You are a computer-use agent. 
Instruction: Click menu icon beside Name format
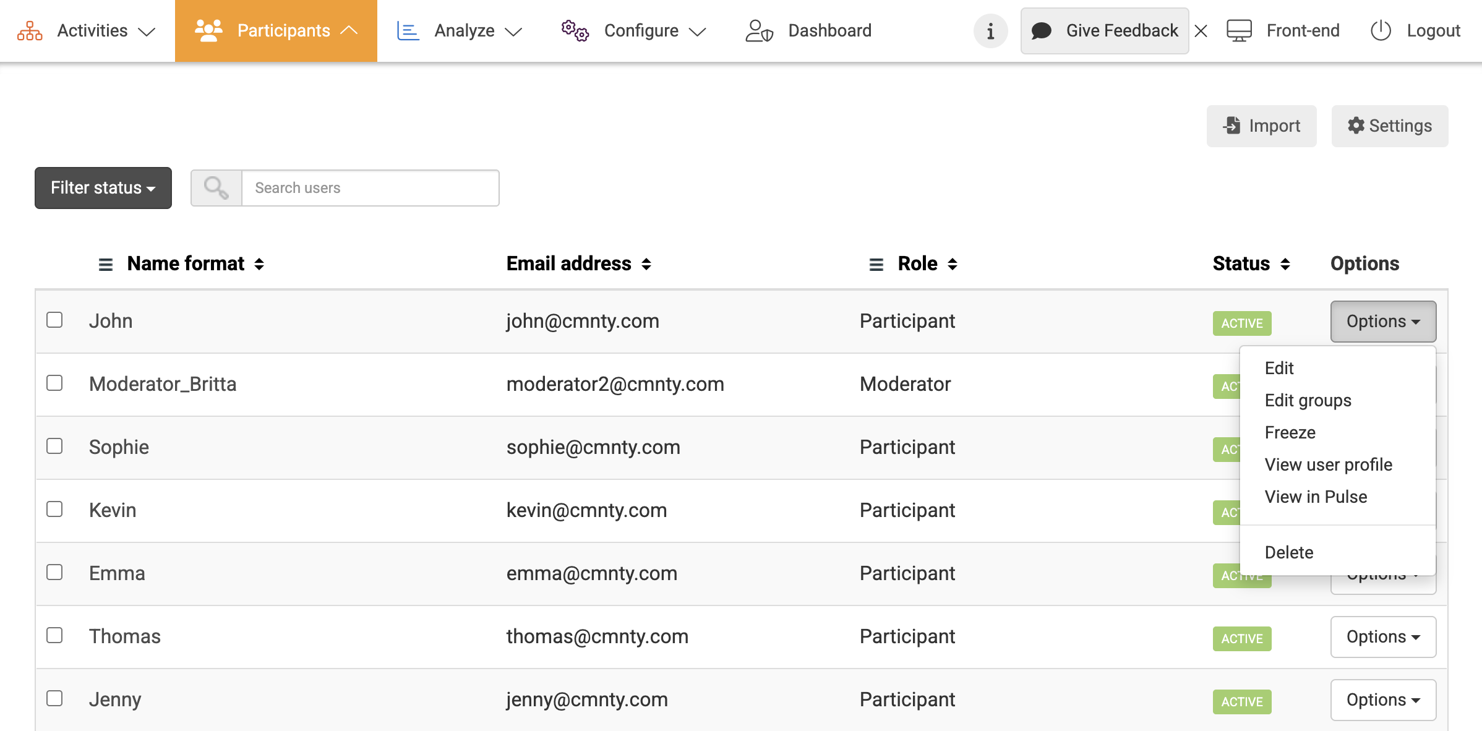click(x=106, y=265)
